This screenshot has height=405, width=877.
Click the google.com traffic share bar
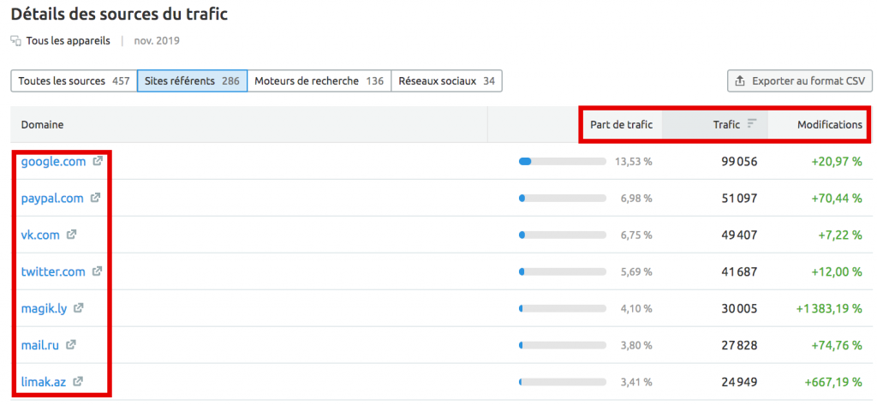(562, 162)
